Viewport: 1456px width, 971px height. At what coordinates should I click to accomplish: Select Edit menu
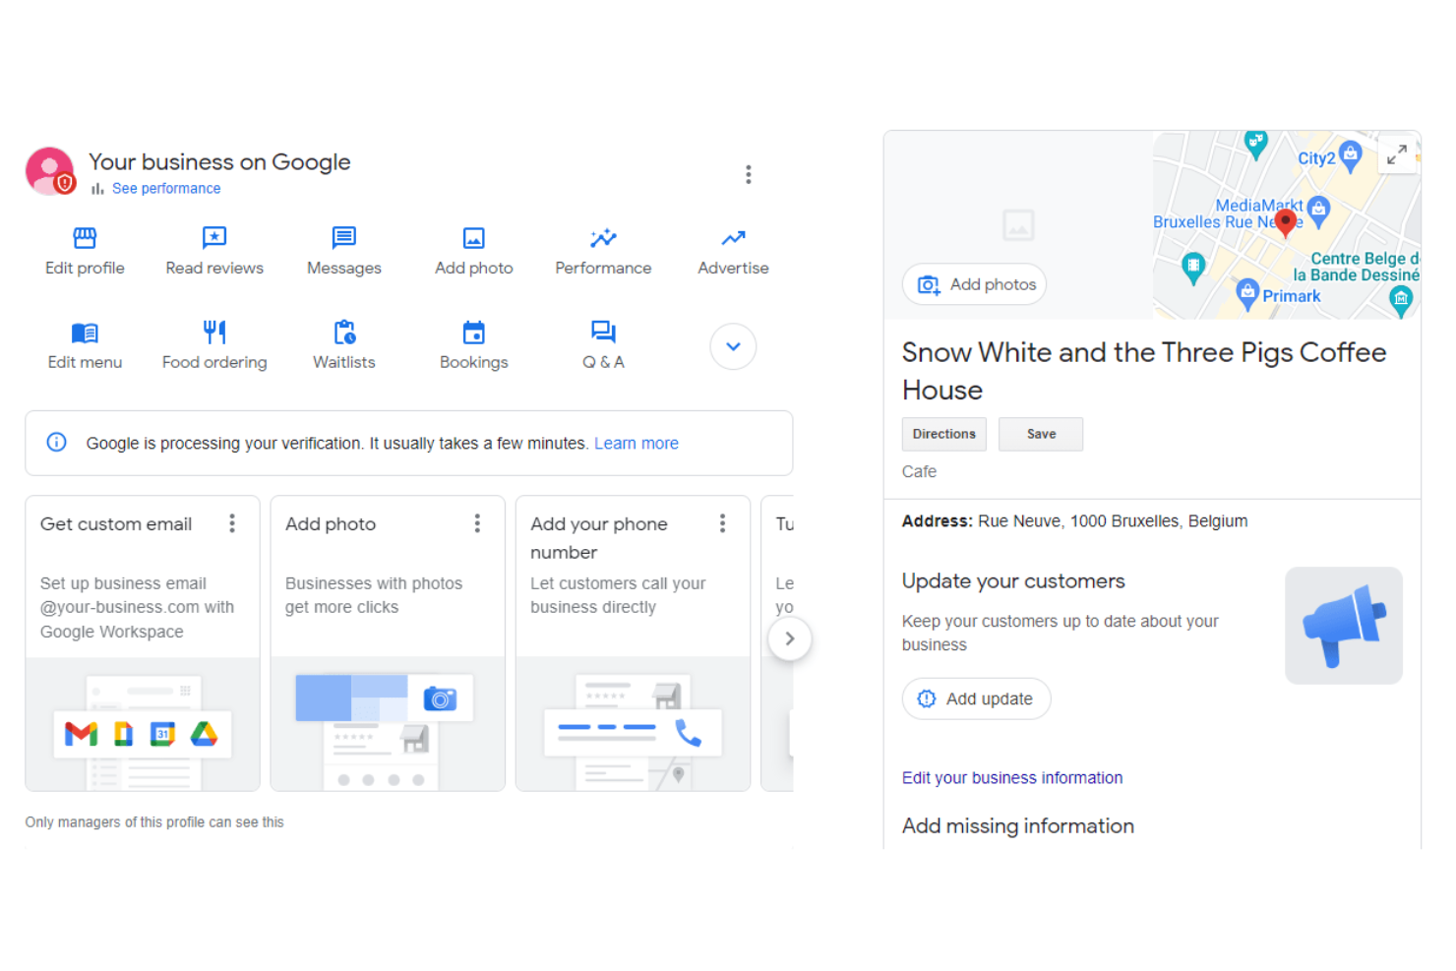point(85,344)
